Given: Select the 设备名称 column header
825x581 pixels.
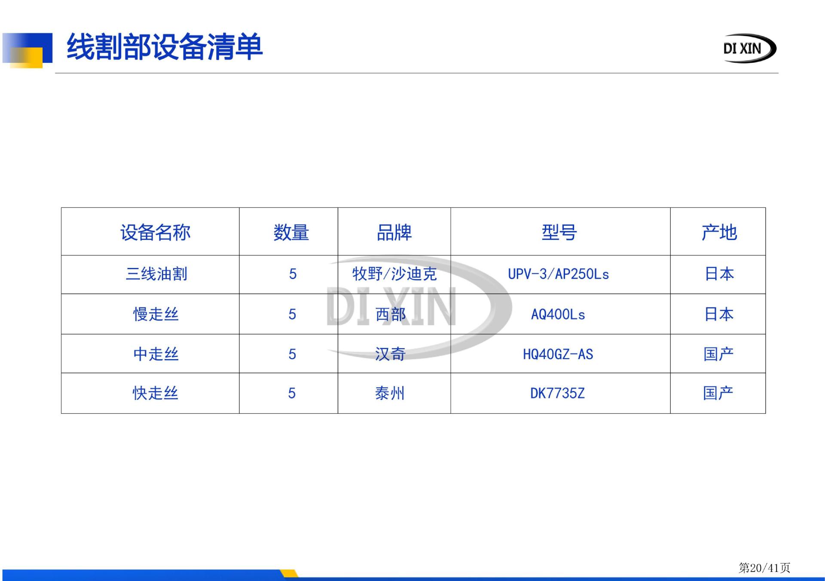Looking at the screenshot, I should coord(155,233).
